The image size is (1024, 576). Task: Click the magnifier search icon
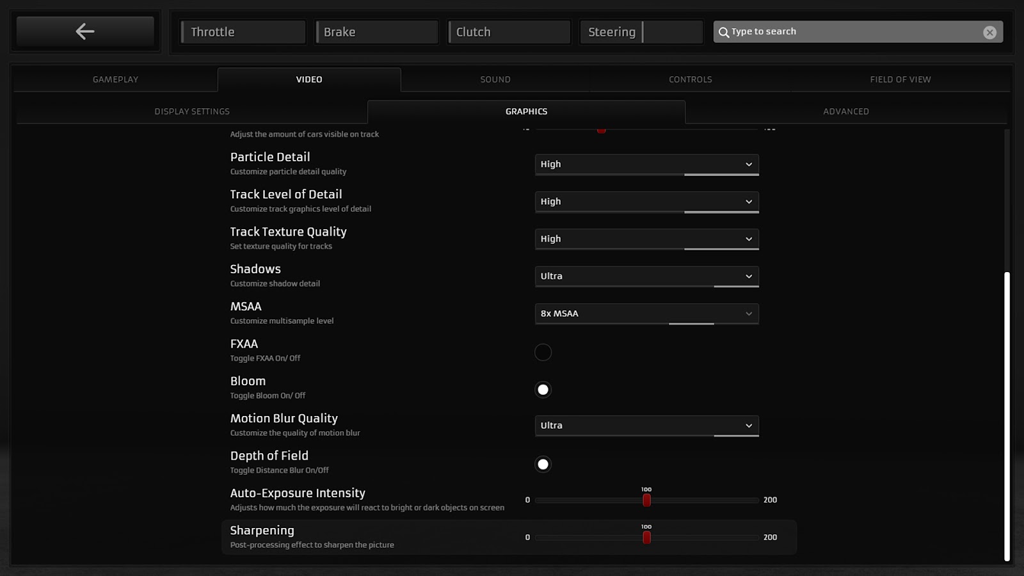coord(723,32)
